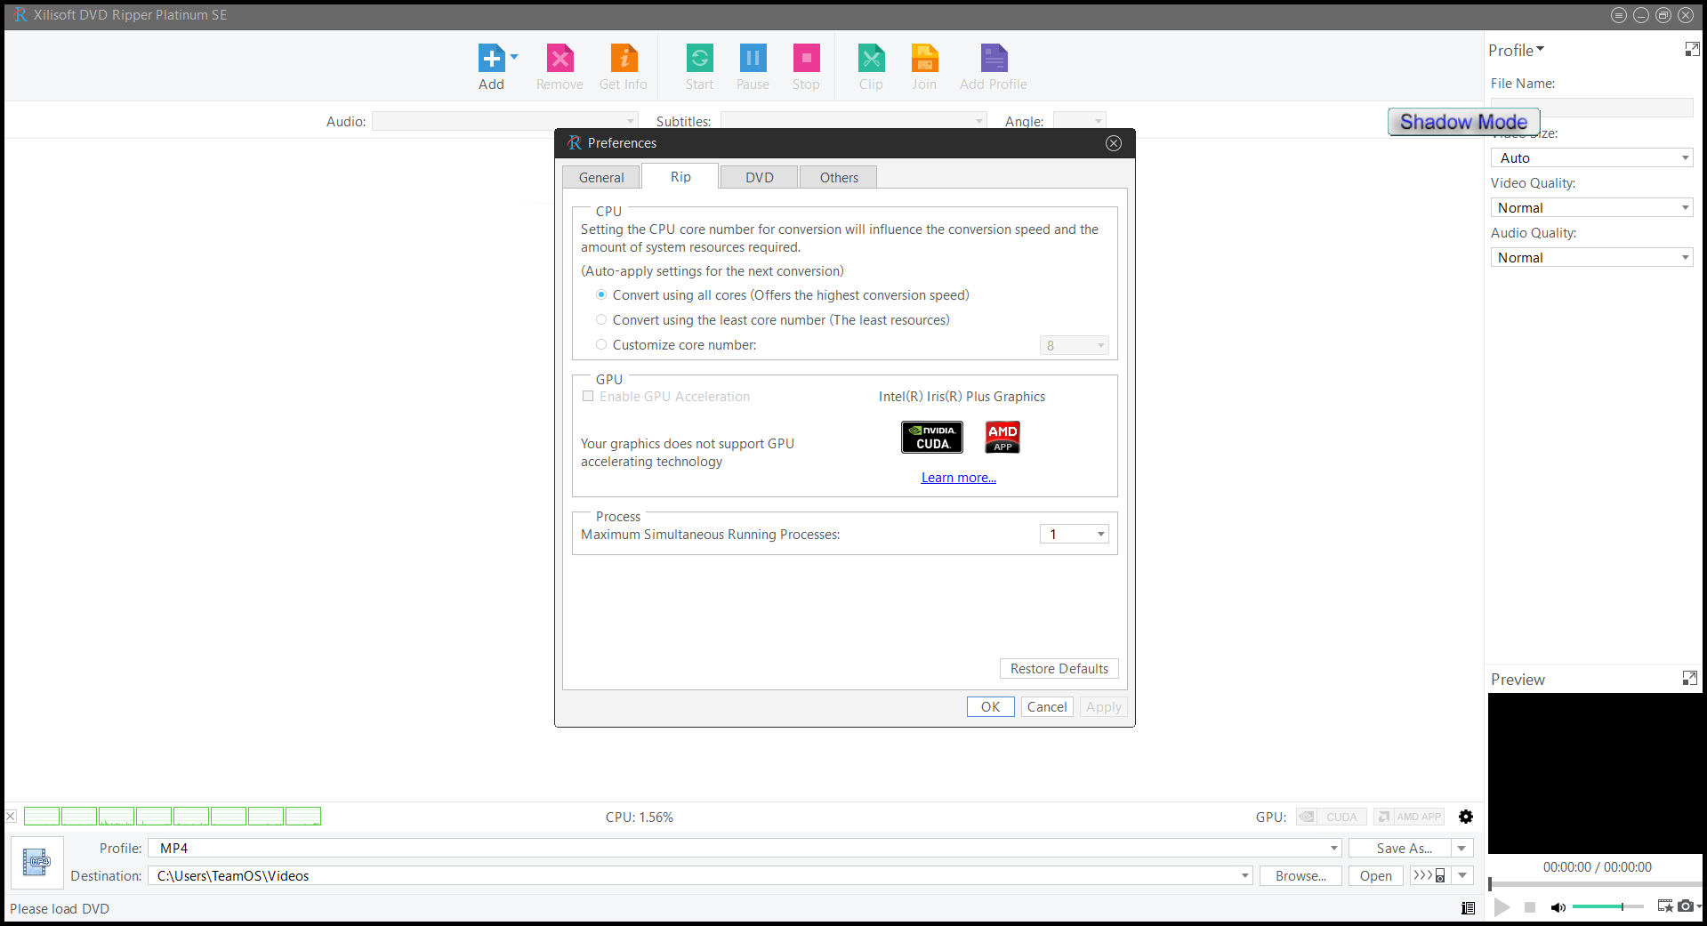Click the File Name input field
The width and height of the screenshot is (1707, 926).
[x=1591, y=108]
